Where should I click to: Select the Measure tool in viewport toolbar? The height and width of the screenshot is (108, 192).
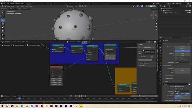coord(3,38)
